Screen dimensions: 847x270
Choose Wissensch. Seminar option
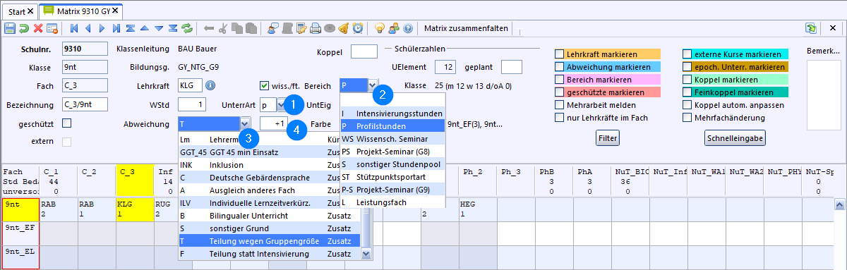pyautogui.click(x=392, y=139)
